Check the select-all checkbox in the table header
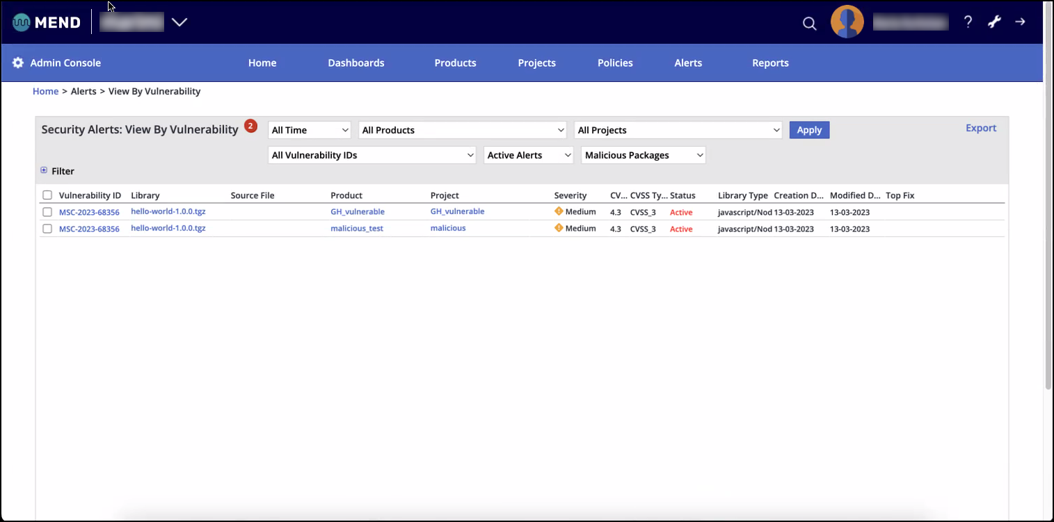 click(x=47, y=195)
